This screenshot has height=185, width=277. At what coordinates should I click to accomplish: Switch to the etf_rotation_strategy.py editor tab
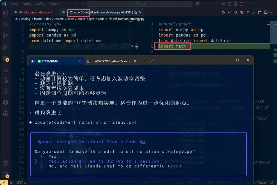click(x=34, y=12)
